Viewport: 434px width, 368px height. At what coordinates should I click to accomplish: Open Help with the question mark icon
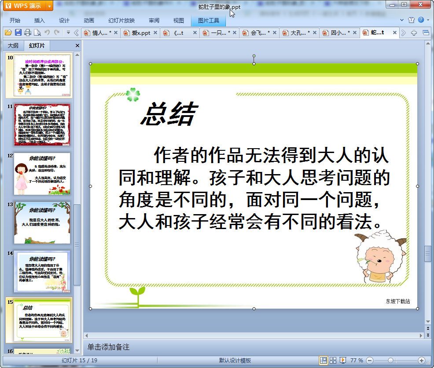421,20
